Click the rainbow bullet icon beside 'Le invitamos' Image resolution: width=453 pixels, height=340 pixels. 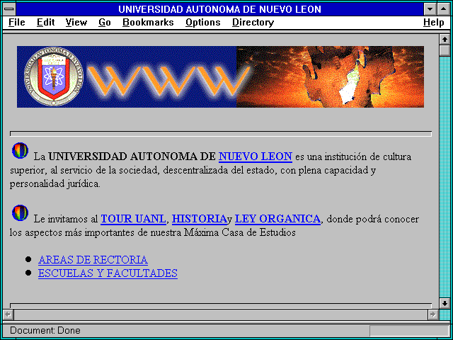tap(20, 213)
